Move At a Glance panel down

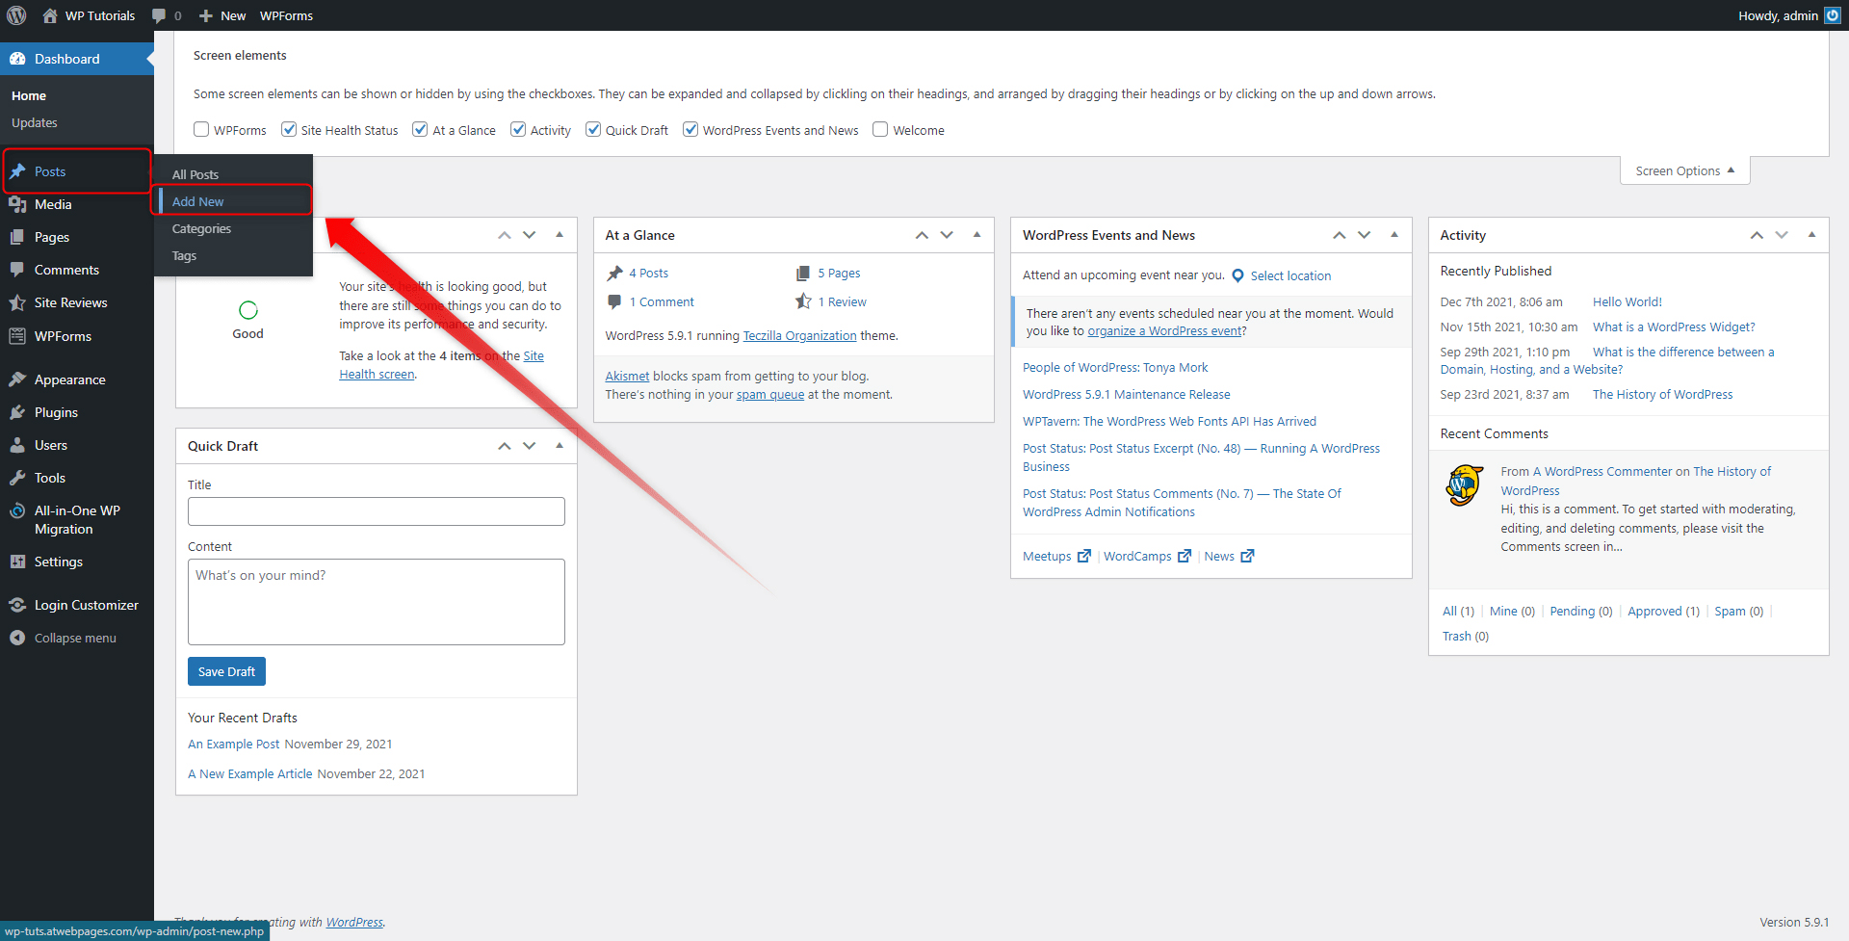(947, 235)
